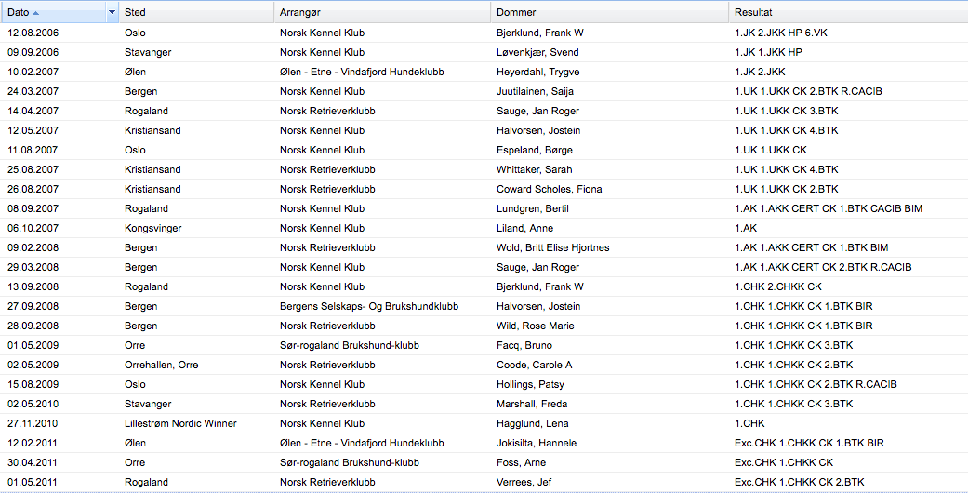Select the Orrehallen, Orre location cell
This screenshot has height=493, width=968.
tap(161, 366)
